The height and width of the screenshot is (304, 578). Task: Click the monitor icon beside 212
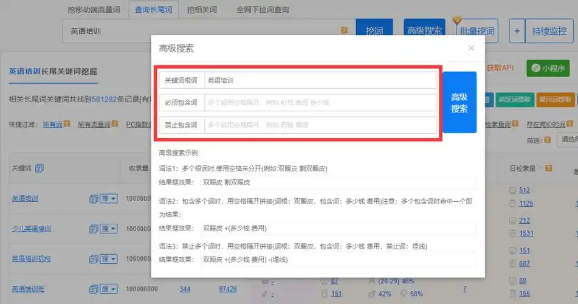(512, 221)
